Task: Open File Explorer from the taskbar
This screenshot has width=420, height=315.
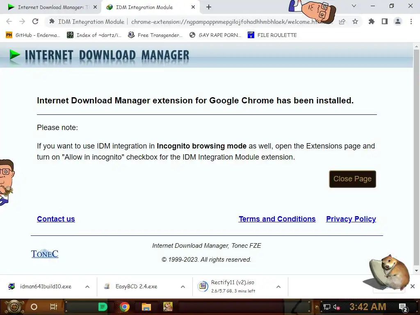Action: [146, 307]
